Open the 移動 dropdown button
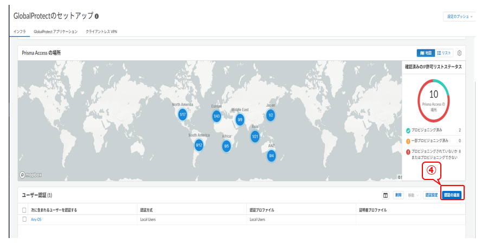This screenshot has height=244, width=488. tap(414, 195)
